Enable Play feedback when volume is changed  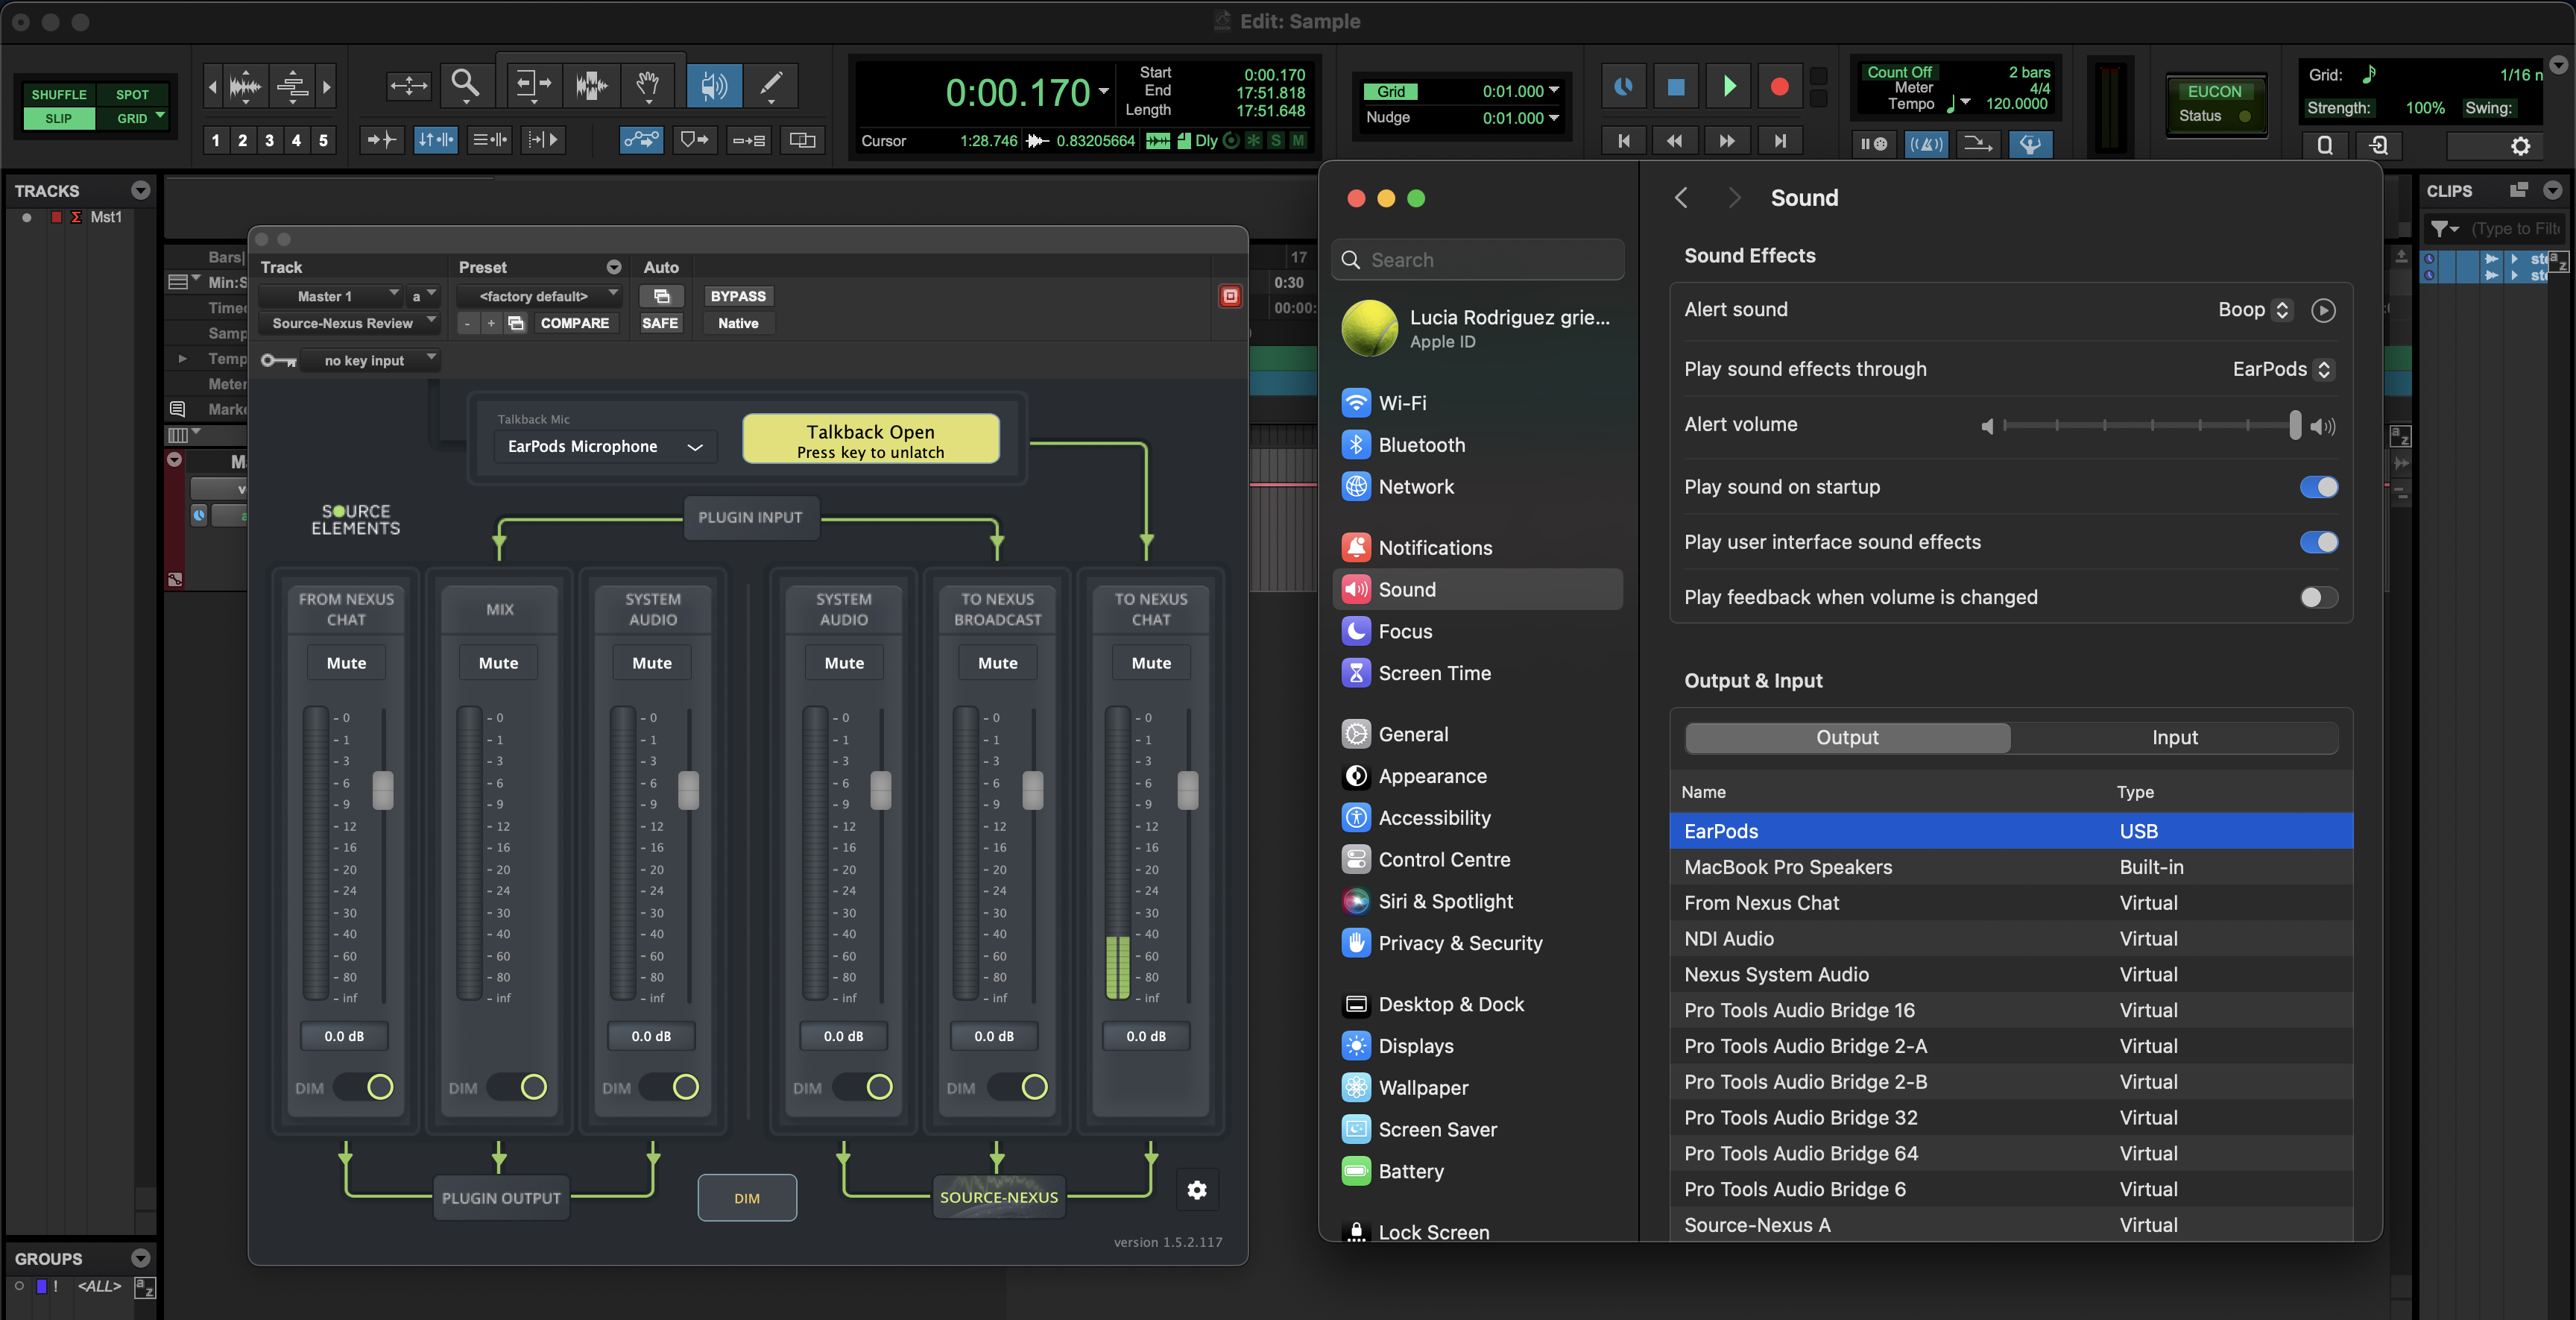(2318, 597)
